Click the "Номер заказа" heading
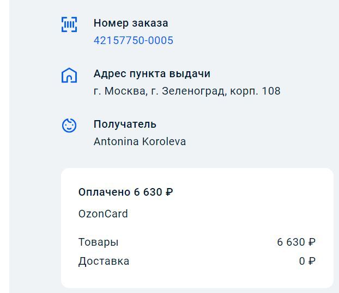339x293 pixels. (131, 23)
